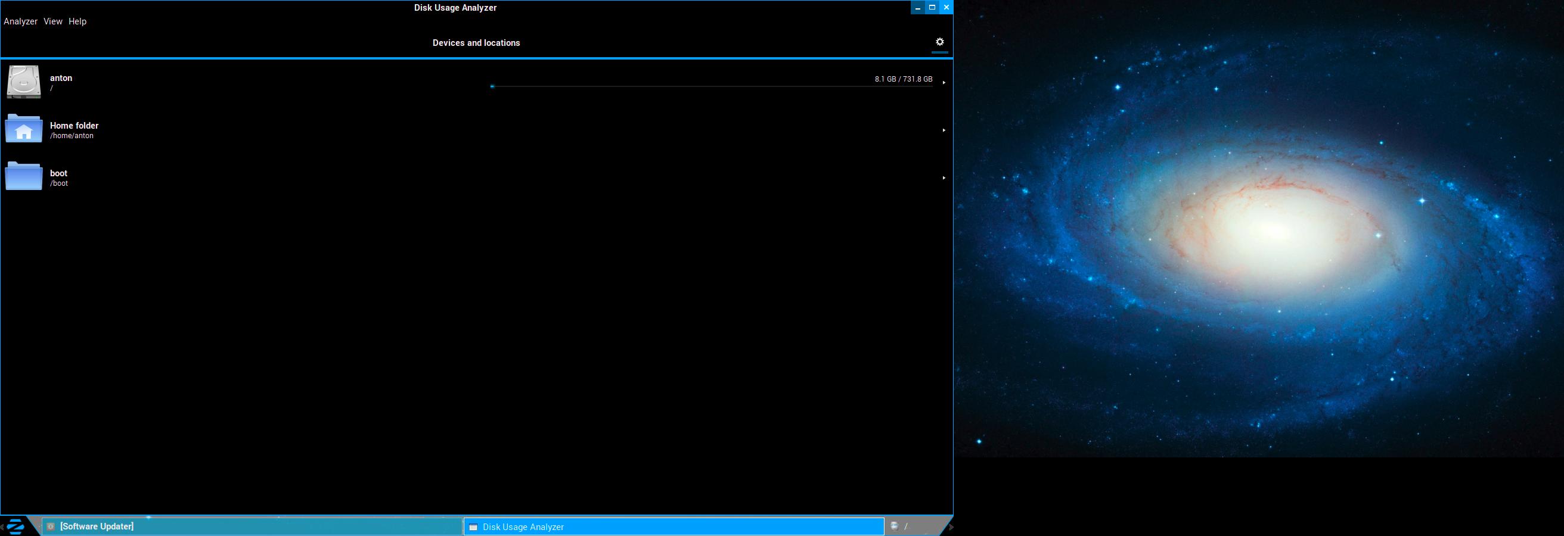Image resolution: width=1564 pixels, height=536 pixels.
Task: Minimize the Disk Usage Analyzer window
Action: point(918,8)
